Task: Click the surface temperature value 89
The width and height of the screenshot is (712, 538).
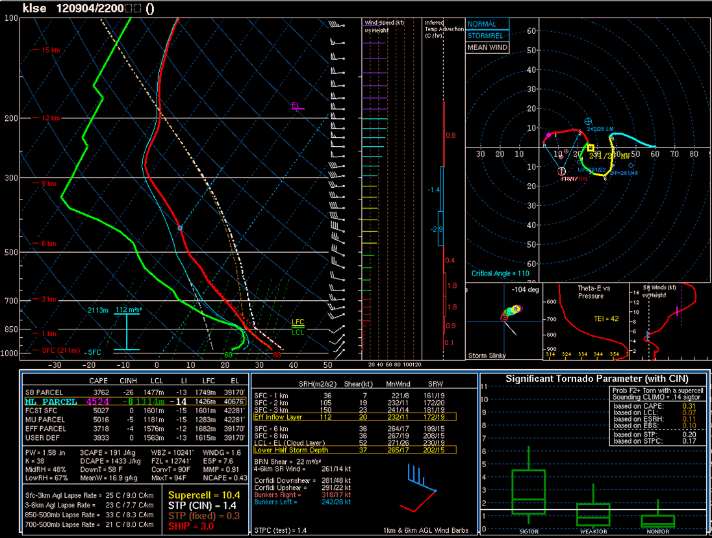Action: pyautogui.click(x=277, y=355)
